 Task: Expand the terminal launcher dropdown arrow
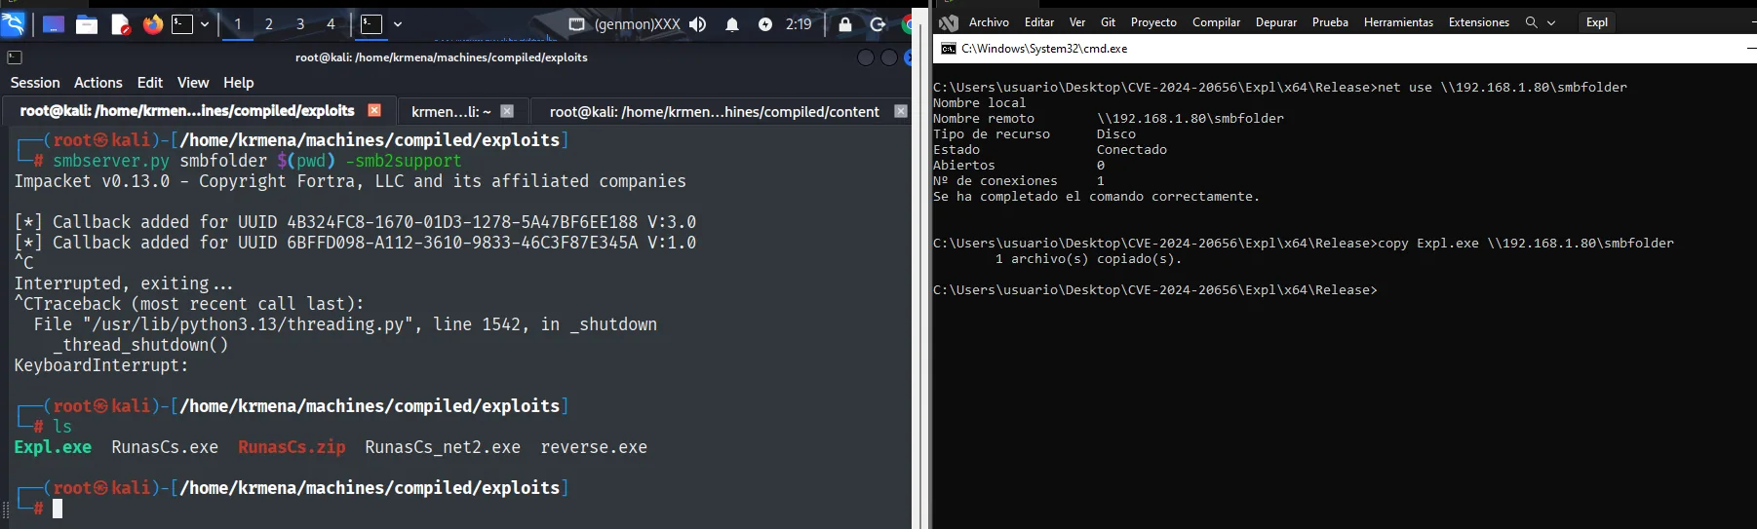[x=205, y=24]
